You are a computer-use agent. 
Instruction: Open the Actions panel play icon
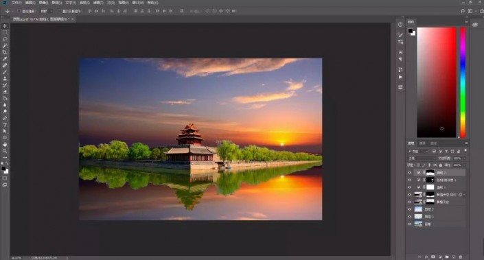pyautogui.click(x=400, y=77)
